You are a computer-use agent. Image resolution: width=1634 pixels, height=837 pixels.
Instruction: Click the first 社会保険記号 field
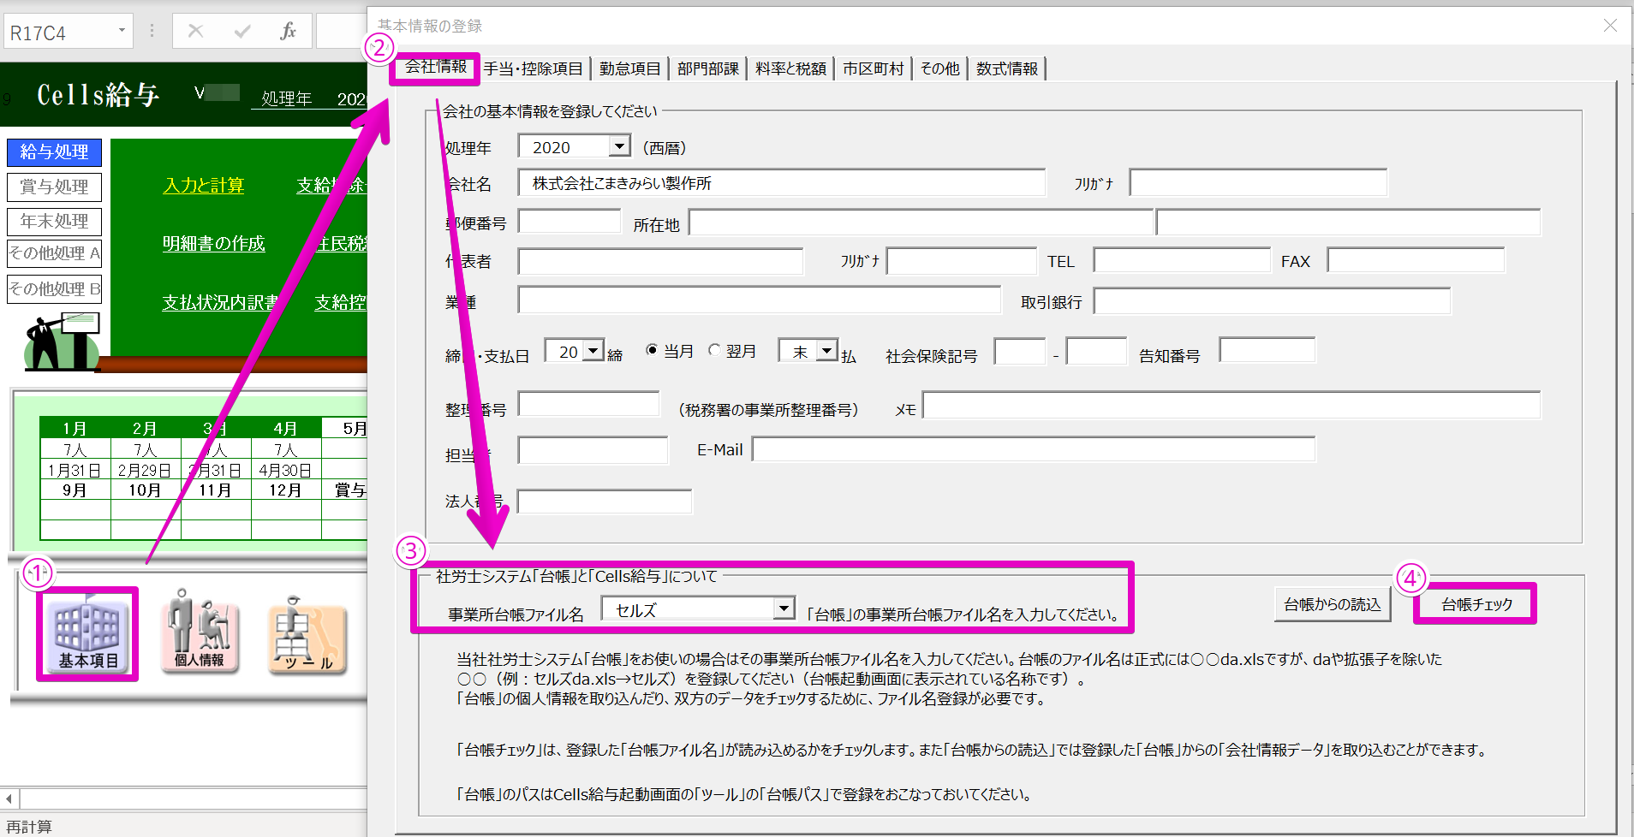pos(1020,352)
